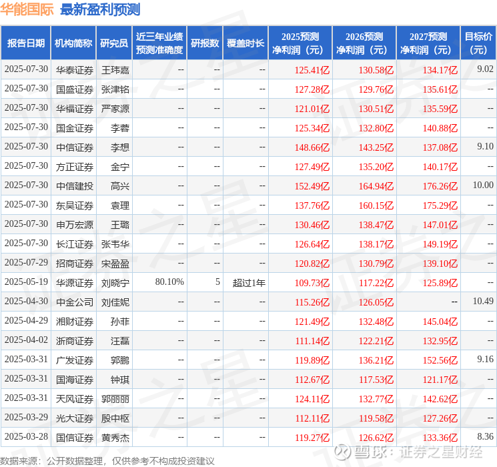497x467 pixels.
Task: Select the 2027预测净利润 column header
Action: point(428,43)
